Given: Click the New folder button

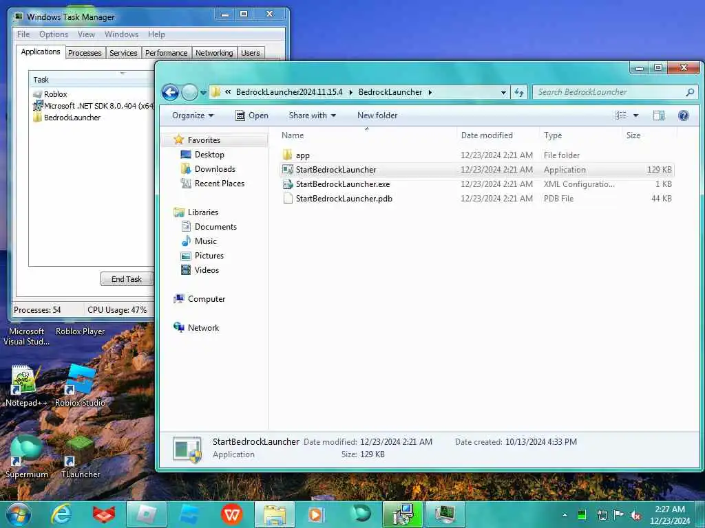Looking at the screenshot, I should coord(377,115).
